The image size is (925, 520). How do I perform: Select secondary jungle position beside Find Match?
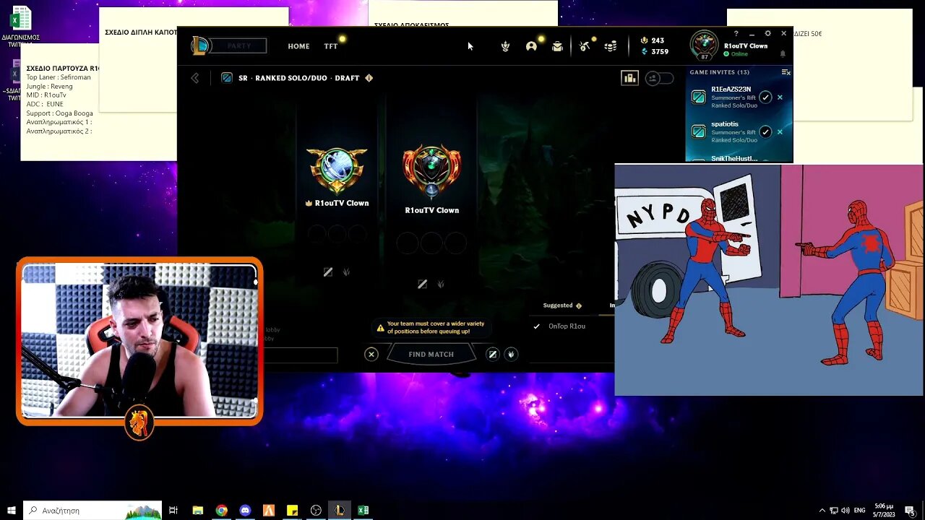pos(511,354)
